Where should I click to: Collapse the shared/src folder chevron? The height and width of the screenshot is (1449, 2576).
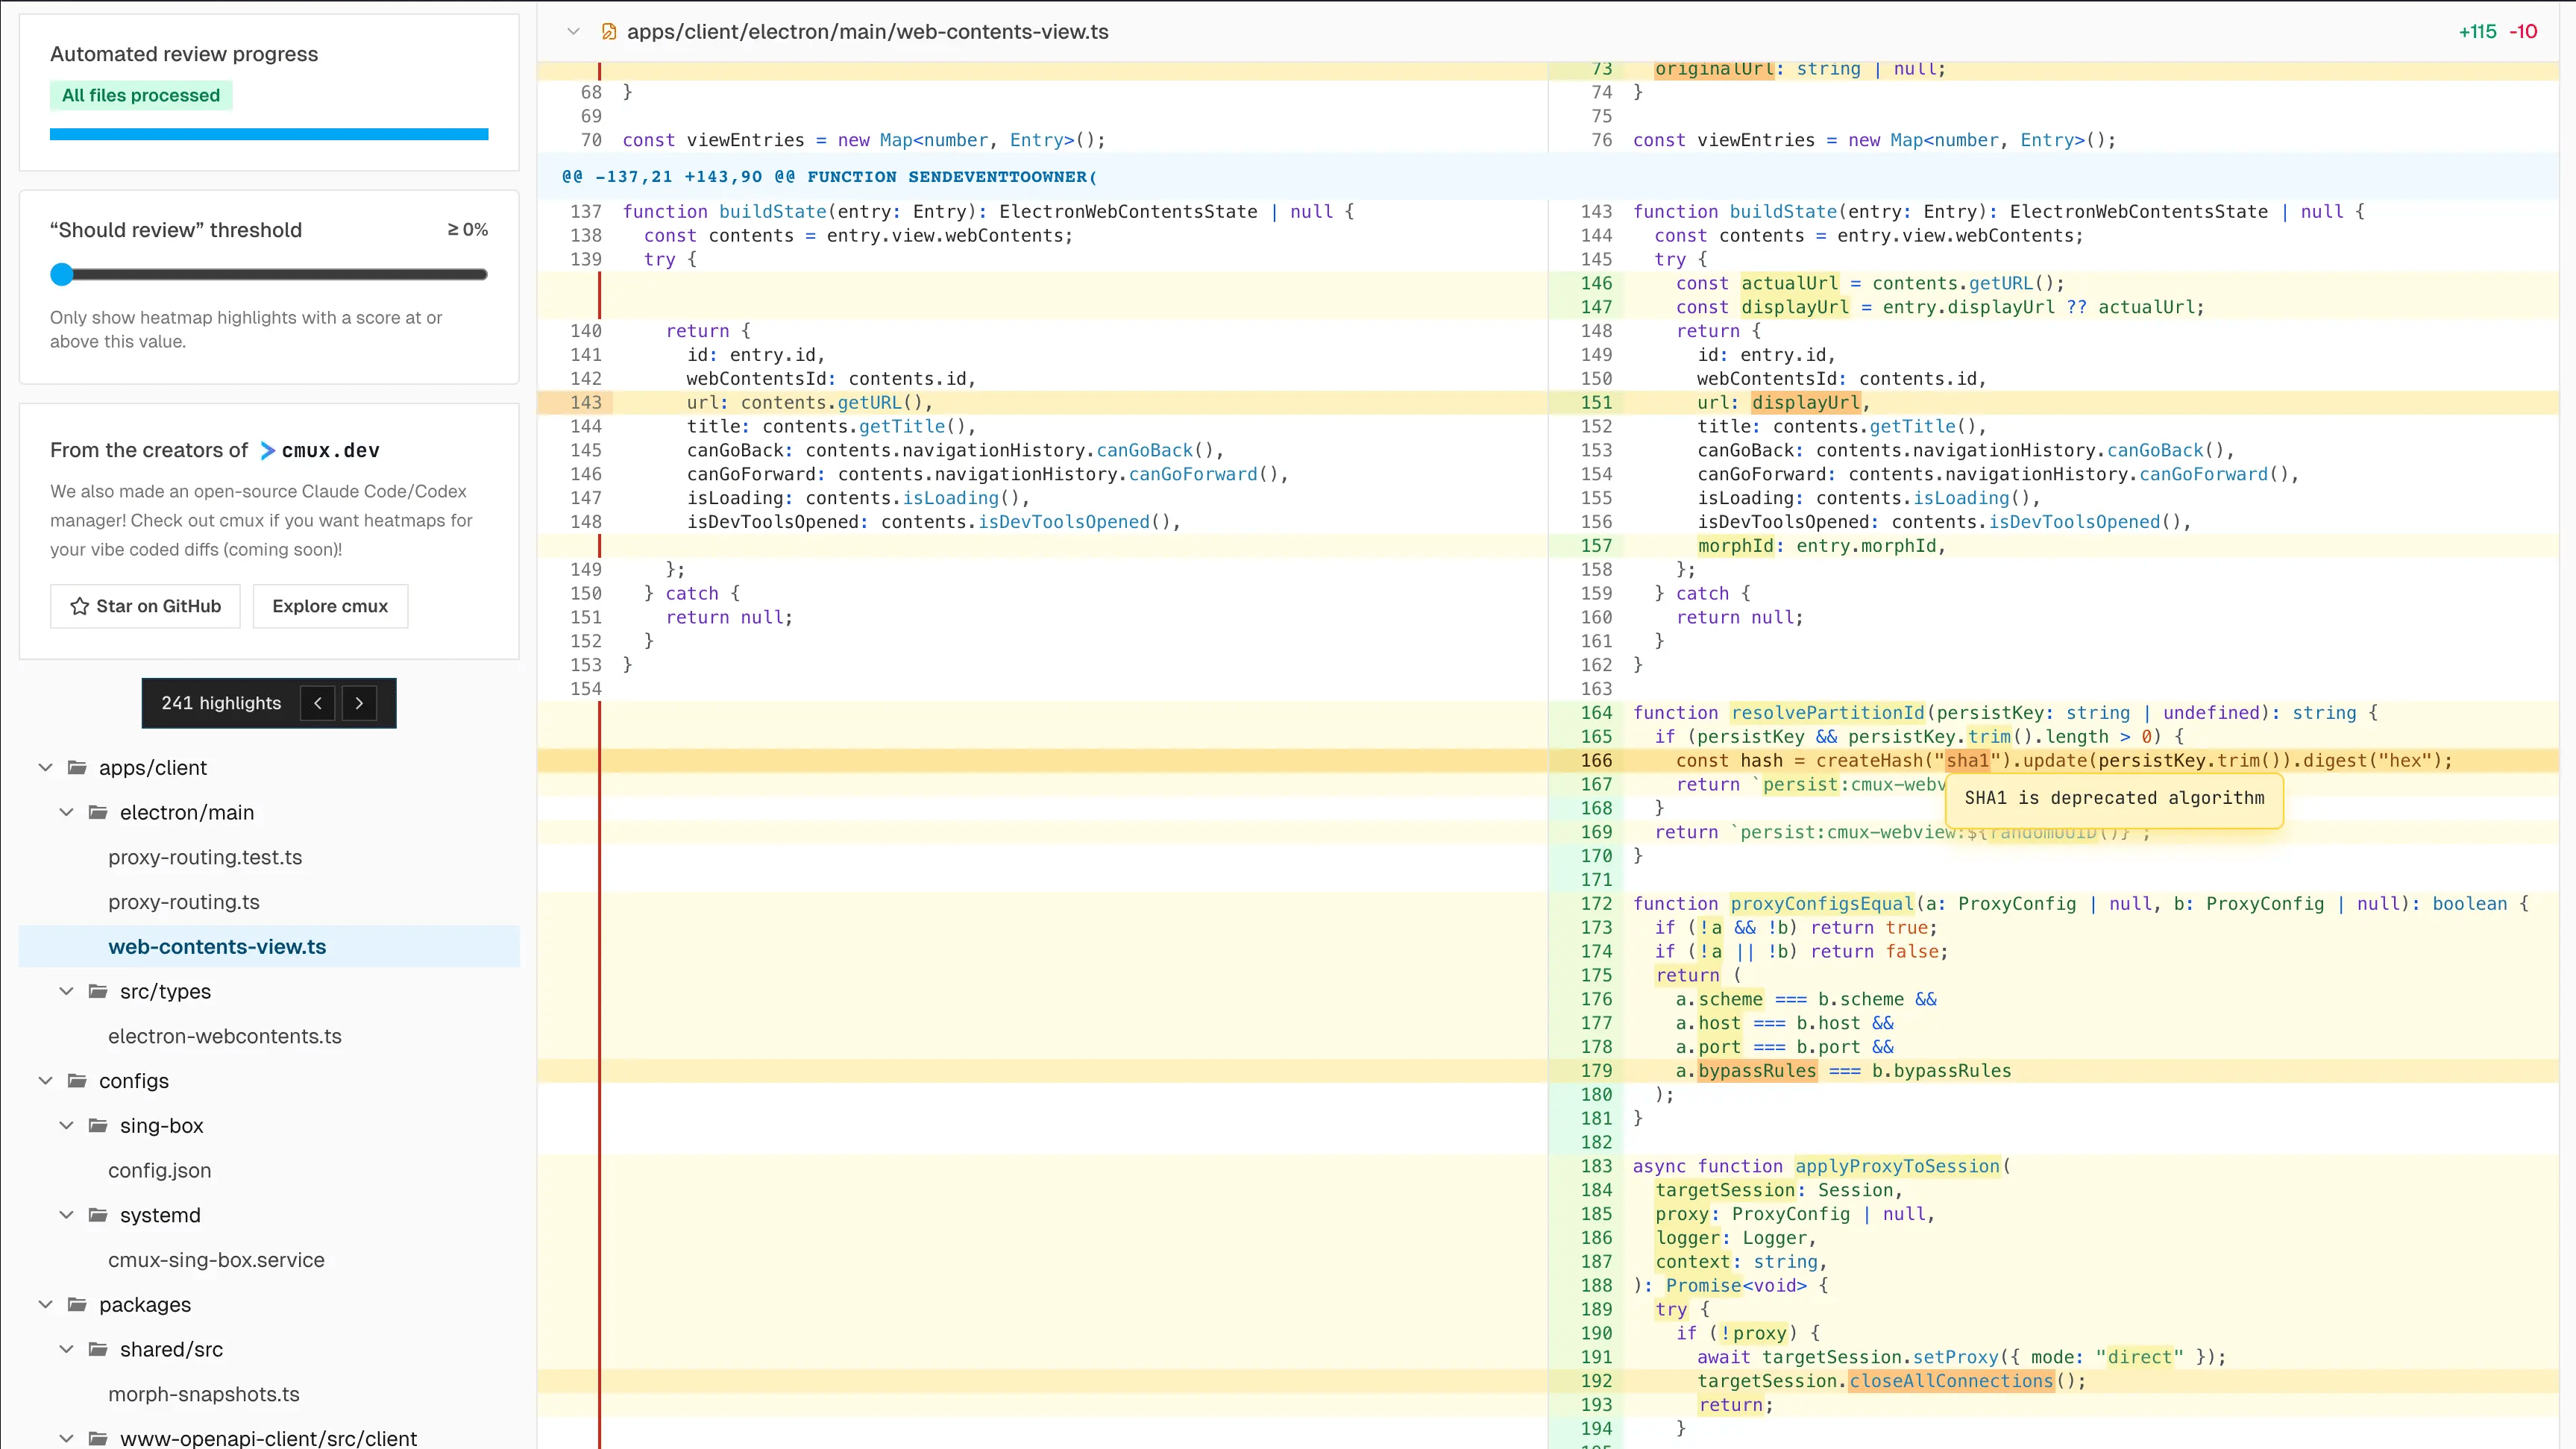(x=66, y=1349)
